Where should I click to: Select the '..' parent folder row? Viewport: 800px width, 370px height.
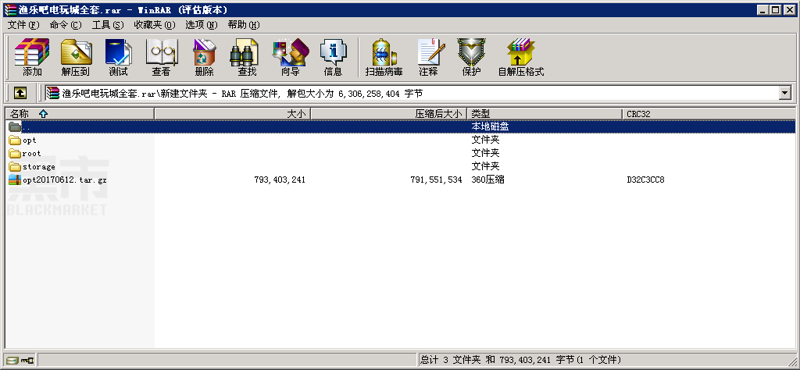[x=401, y=127]
